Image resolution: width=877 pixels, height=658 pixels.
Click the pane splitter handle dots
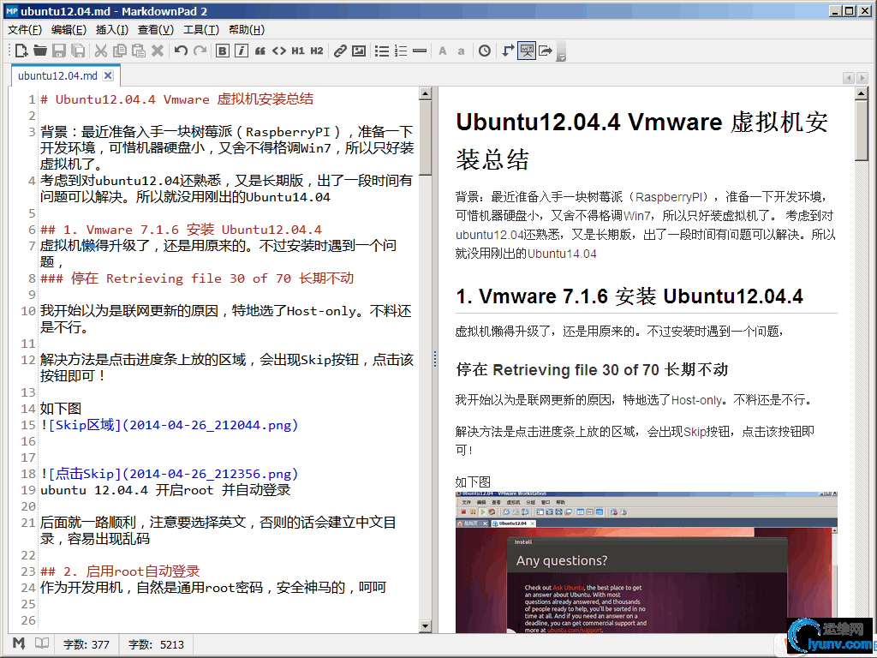point(434,359)
